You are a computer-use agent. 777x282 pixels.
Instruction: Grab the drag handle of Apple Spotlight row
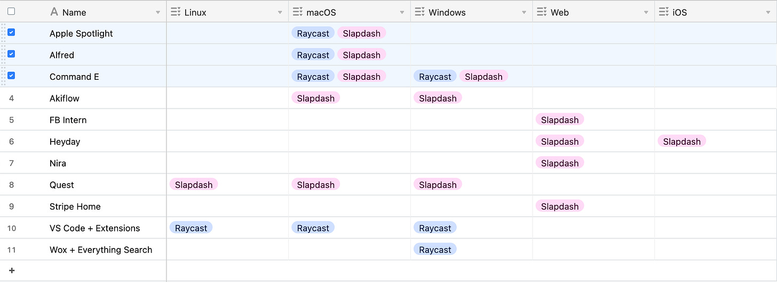click(x=4, y=33)
